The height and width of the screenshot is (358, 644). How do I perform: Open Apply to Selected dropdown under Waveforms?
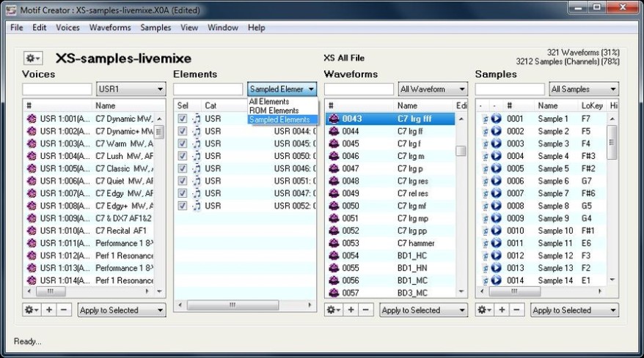pyautogui.click(x=424, y=310)
